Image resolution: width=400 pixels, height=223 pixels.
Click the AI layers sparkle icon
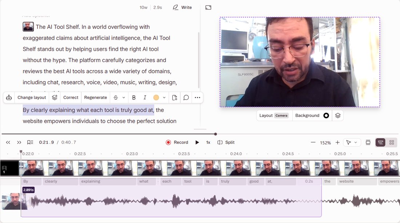pyautogui.click(x=55, y=97)
